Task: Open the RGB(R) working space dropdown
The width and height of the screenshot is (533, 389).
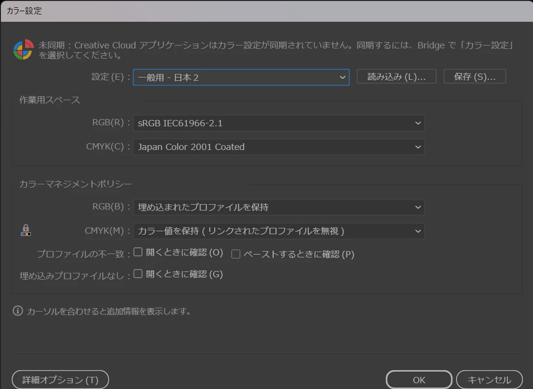Action: point(279,123)
